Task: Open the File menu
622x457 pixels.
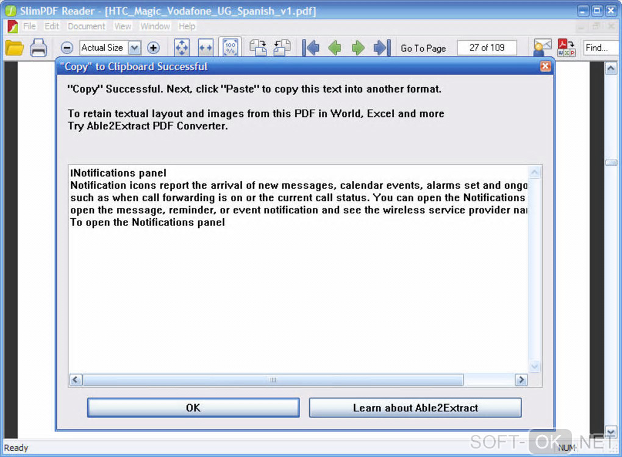Action: (x=29, y=26)
